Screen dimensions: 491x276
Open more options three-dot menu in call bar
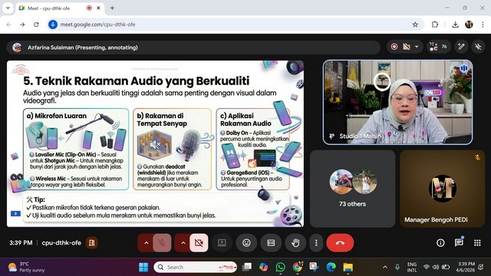[316, 243]
